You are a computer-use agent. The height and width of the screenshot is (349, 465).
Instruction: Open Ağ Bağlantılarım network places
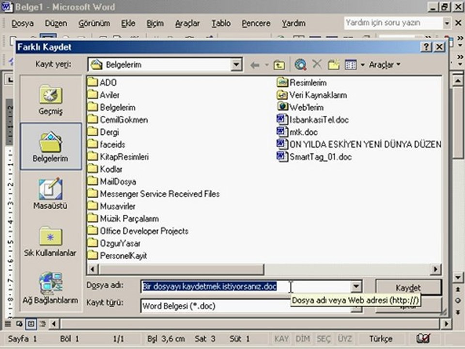point(51,288)
